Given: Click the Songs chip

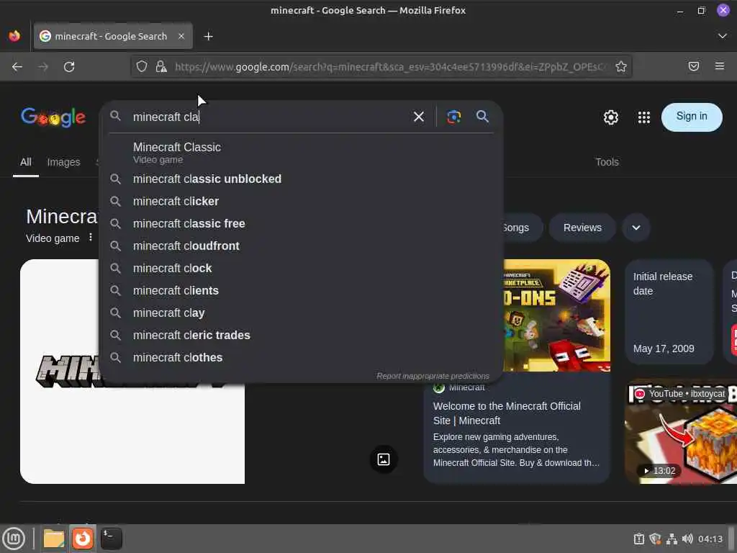Looking at the screenshot, I should tap(522, 228).
